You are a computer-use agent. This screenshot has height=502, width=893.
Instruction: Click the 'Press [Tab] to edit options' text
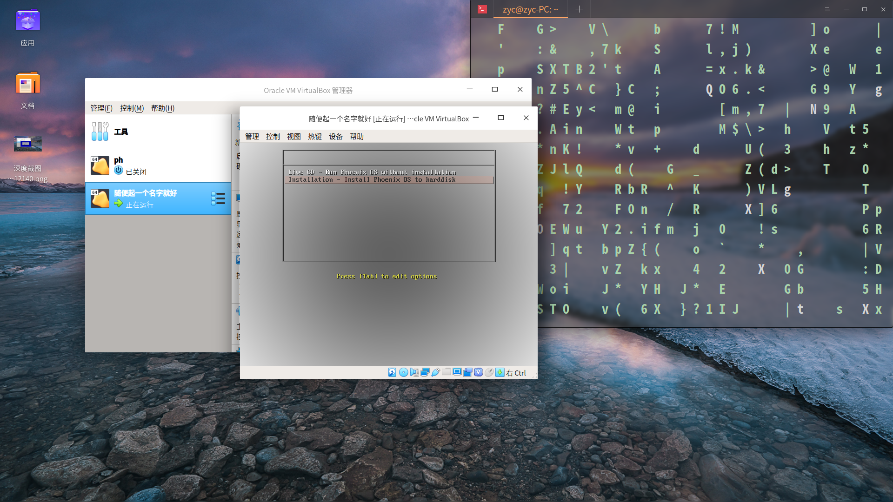387,276
